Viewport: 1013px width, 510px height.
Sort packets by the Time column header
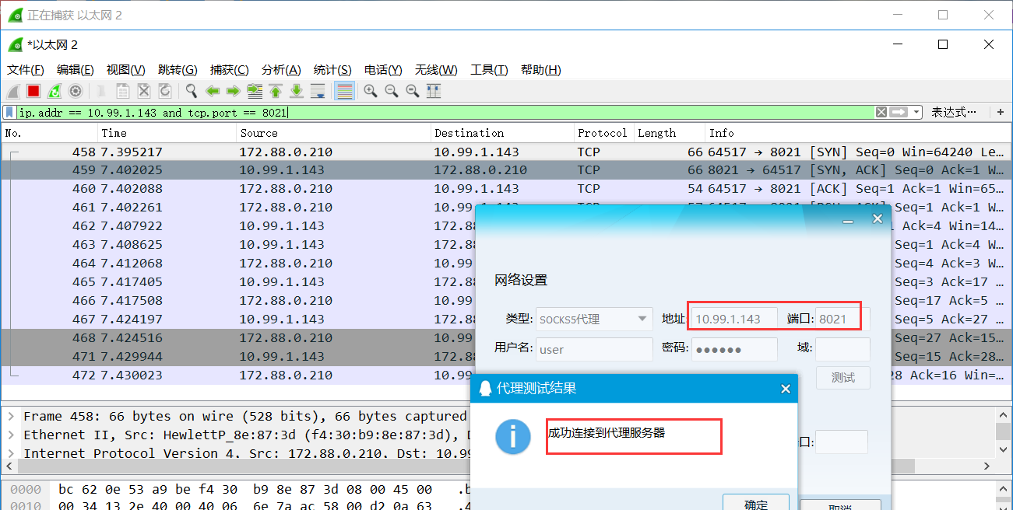point(167,133)
